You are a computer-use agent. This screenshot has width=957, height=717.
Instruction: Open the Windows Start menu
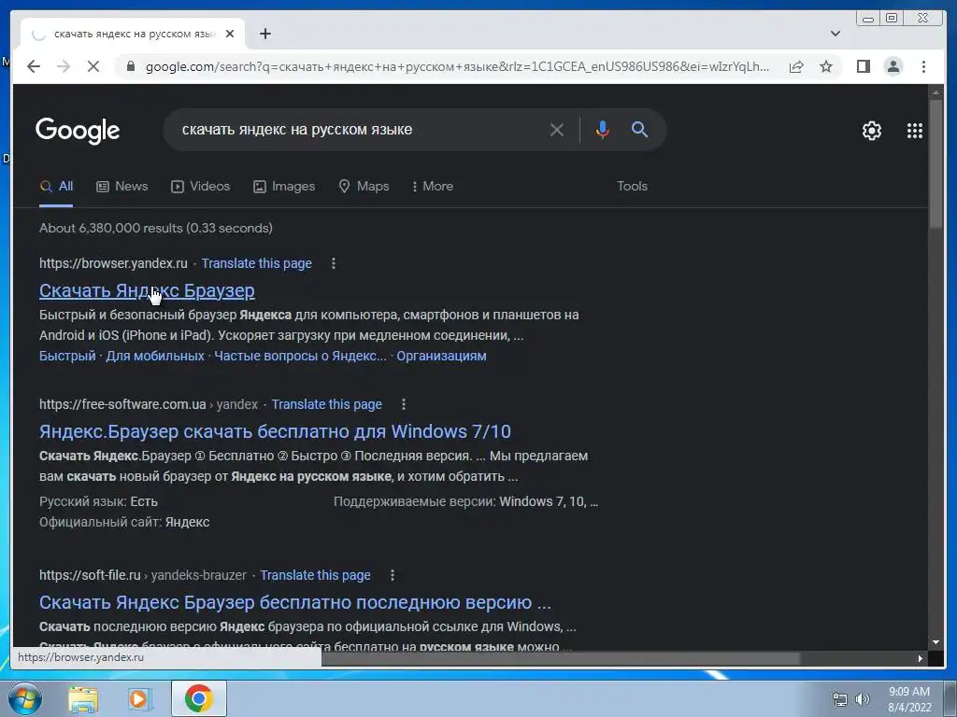[x=24, y=698]
